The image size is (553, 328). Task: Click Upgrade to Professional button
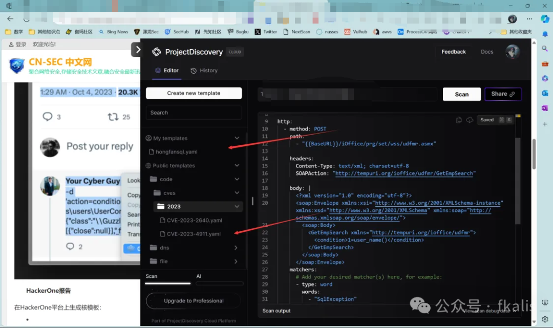point(193,301)
